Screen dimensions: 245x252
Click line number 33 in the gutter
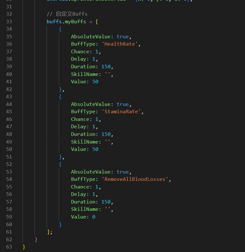point(9,21)
